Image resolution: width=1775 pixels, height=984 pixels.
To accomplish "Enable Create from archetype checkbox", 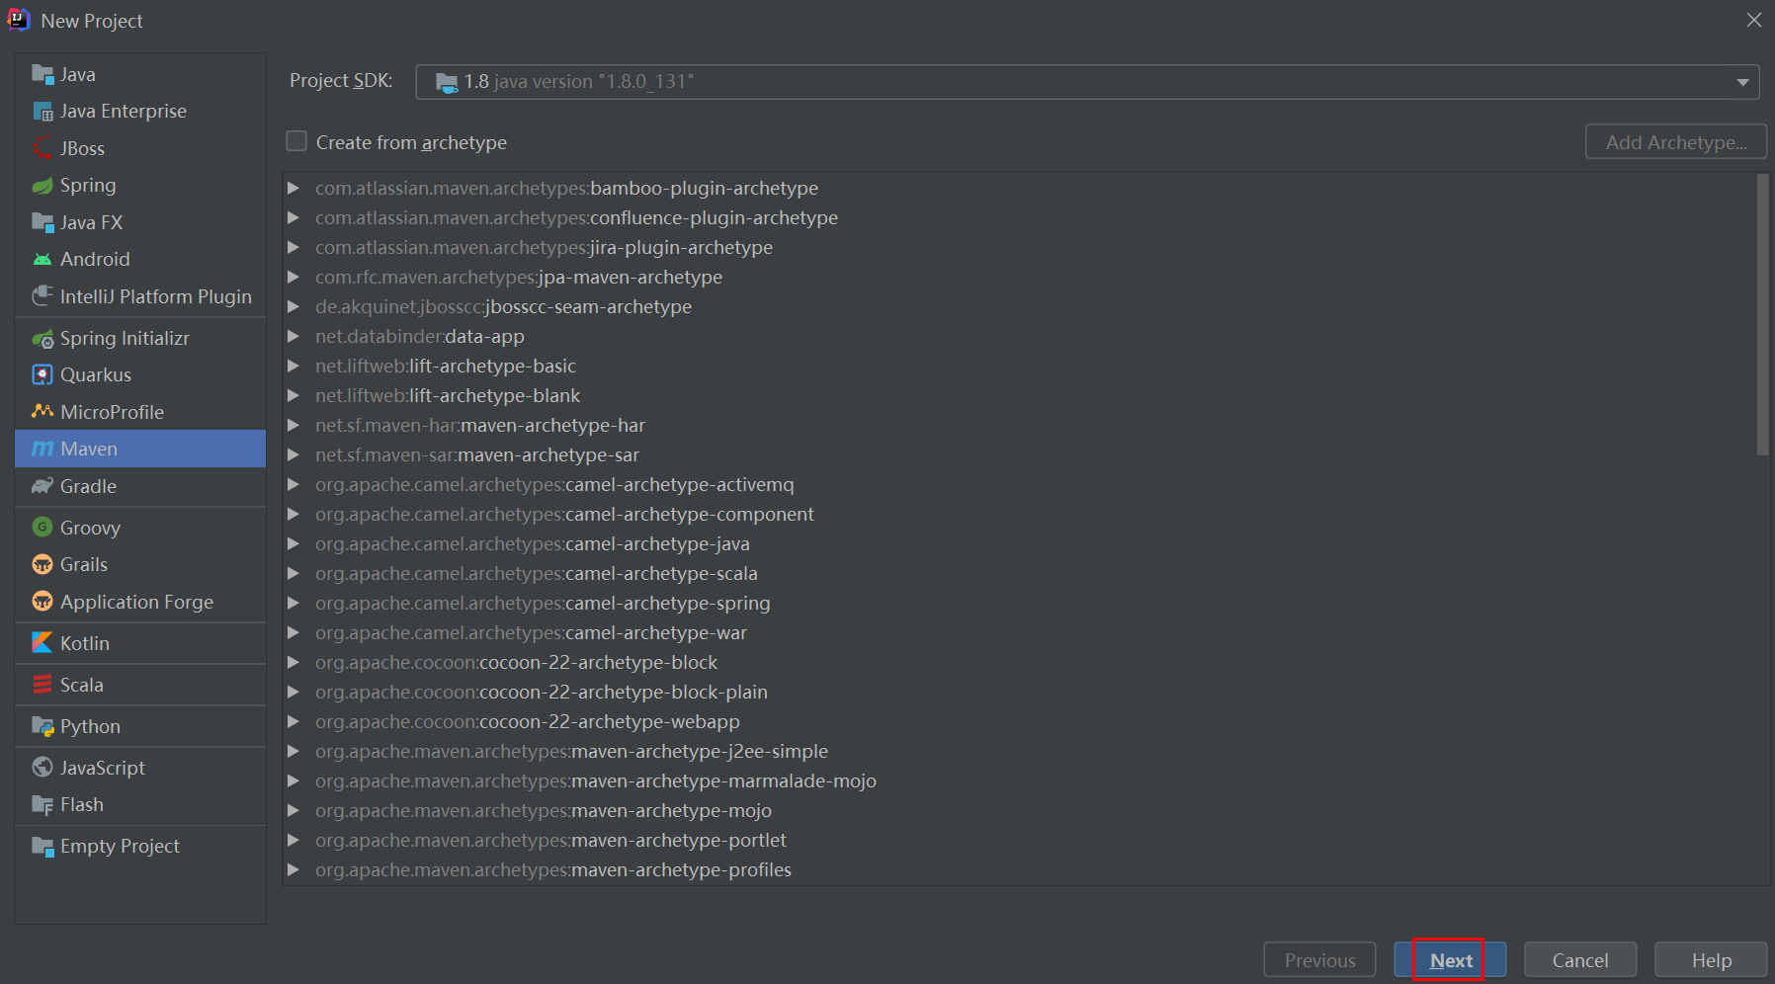I will pos(296,141).
